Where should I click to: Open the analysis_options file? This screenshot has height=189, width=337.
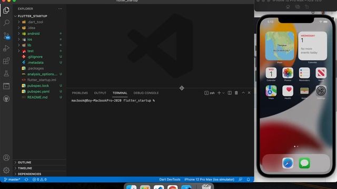pos(42,74)
